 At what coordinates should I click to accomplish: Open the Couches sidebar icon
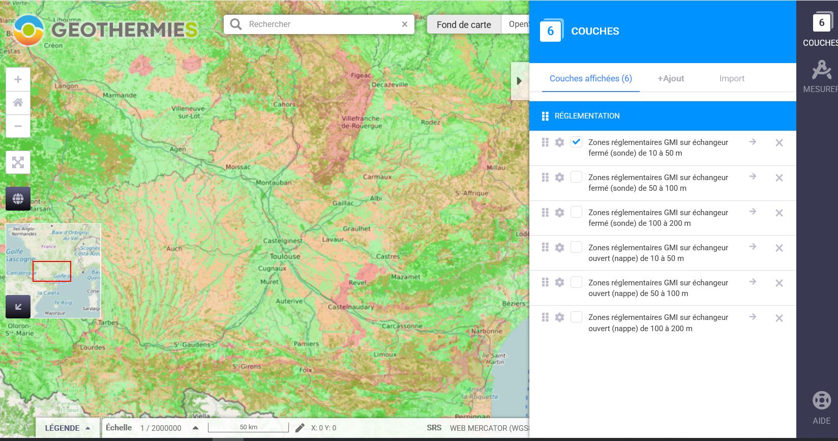coord(821,30)
